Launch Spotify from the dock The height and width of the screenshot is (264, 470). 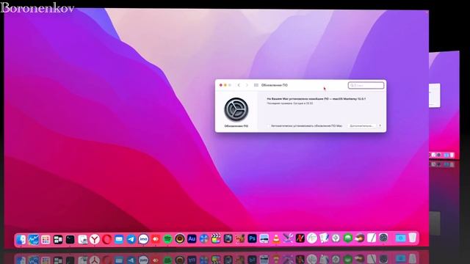point(167,239)
